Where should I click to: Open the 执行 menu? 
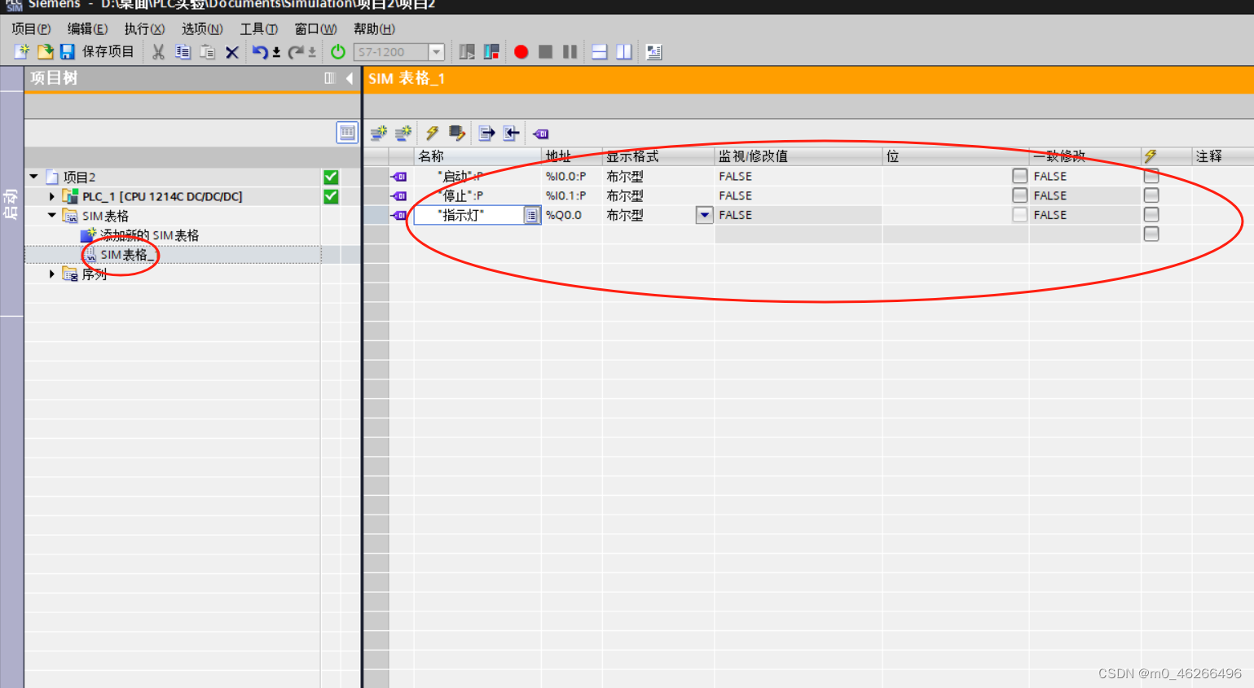pyautogui.click(x=143, y=28)
